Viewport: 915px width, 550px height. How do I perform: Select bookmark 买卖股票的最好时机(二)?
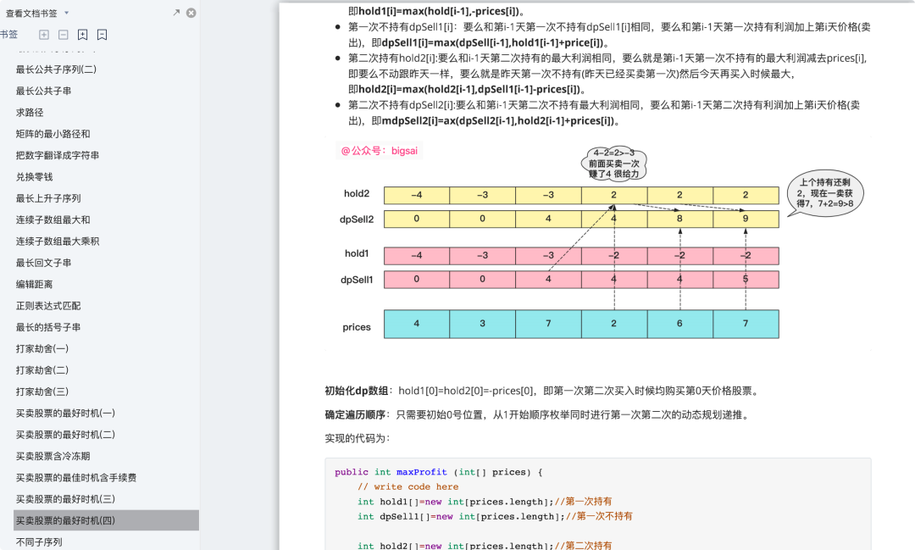[x=65, y=435]
